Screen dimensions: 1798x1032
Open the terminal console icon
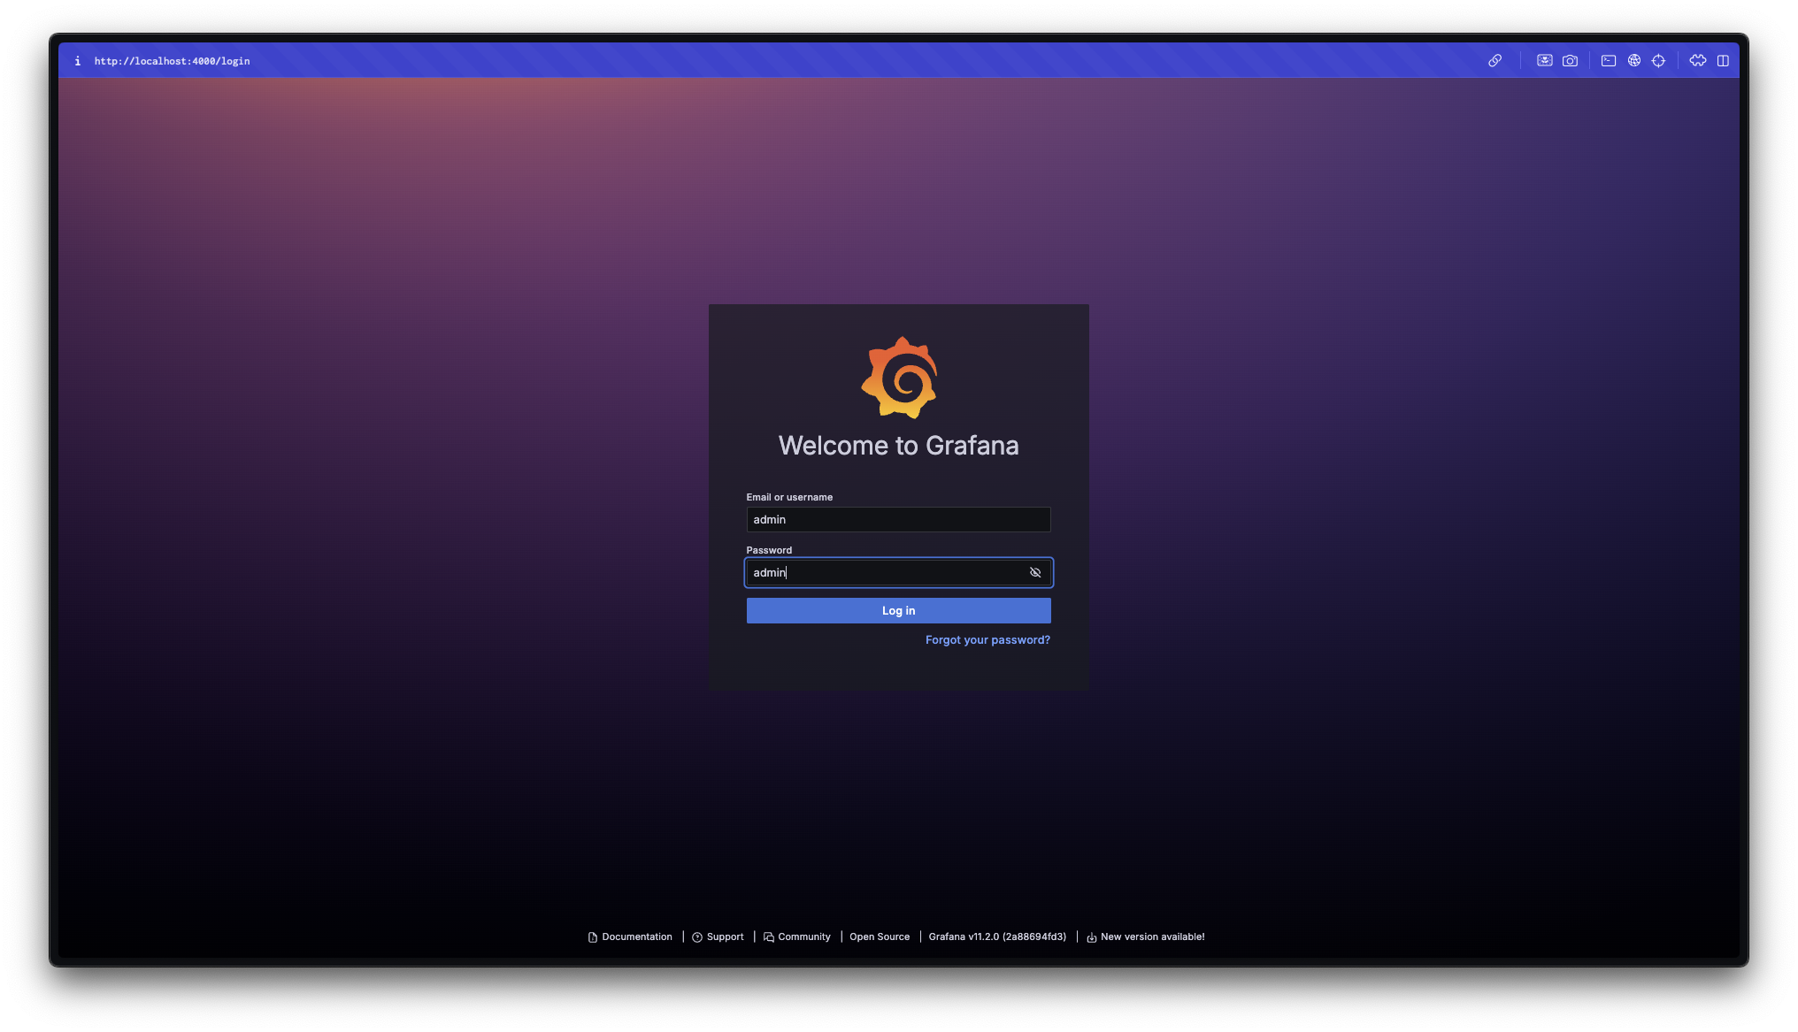(x=1609, y=61)
